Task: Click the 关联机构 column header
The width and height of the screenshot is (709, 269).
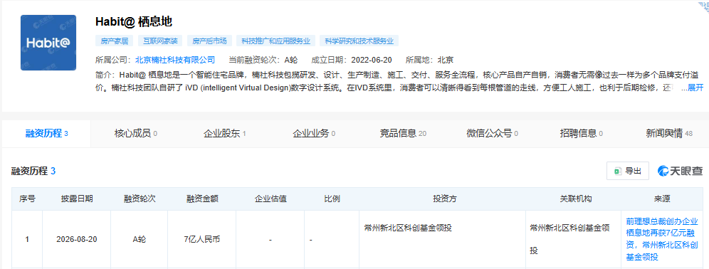Action: click(573, 199)
